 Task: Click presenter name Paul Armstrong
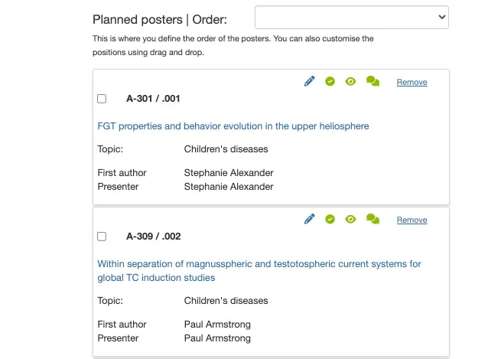(217, 338)
